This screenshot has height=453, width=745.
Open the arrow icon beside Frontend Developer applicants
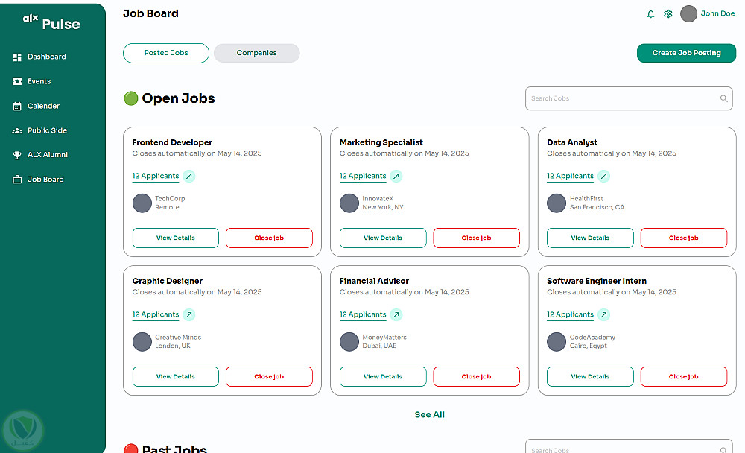tap(189, 177)
